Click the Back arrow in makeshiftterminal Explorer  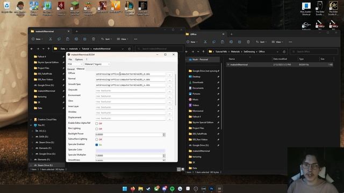[32, 49]
